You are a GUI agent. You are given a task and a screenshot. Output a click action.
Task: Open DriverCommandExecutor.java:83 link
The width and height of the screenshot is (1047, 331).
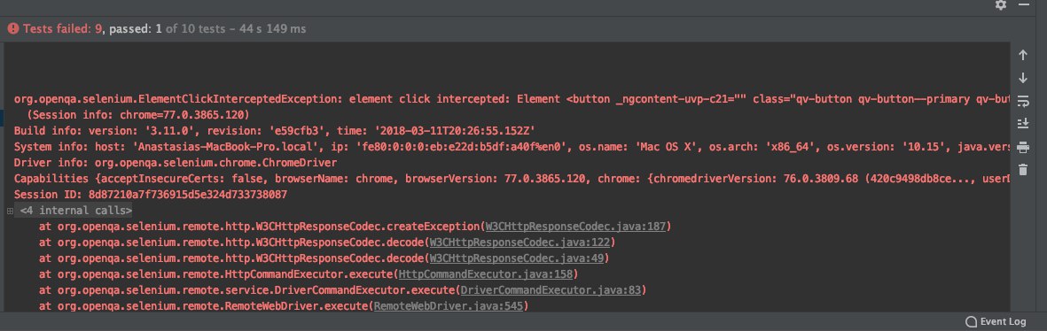[x=551, y=290]
